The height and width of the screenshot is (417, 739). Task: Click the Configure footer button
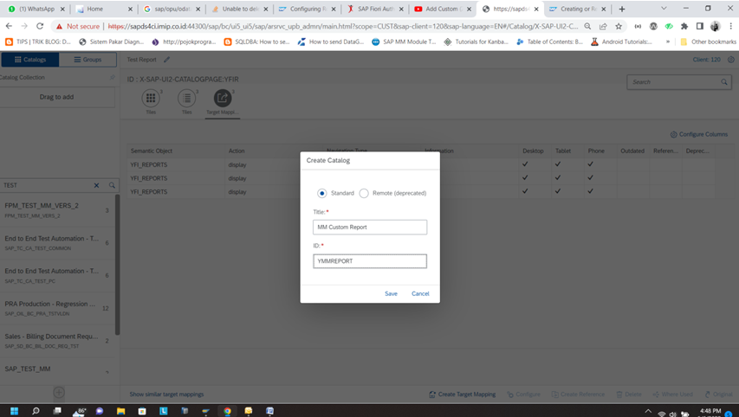pyautogui.click(x=523, y=395)
